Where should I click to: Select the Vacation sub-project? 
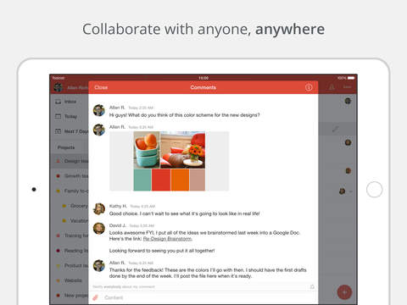pos(75,220)
